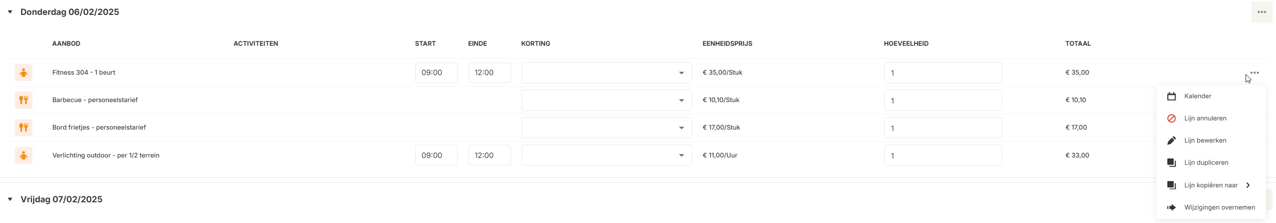The height and width of the screenshot is (223, 1276).
Task: Click the red cancel line icon
Action: (x=1171, y=118)
